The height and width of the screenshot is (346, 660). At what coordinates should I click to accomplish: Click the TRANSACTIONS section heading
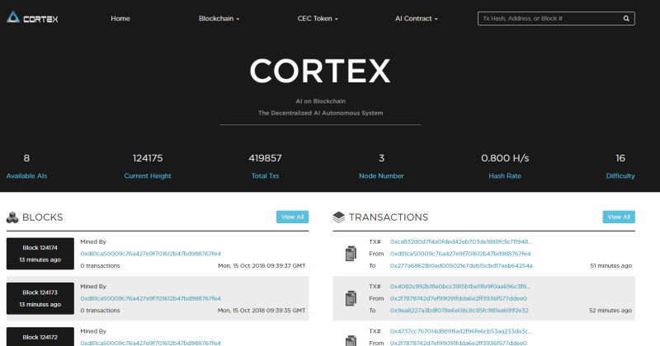tap(389, 217)
